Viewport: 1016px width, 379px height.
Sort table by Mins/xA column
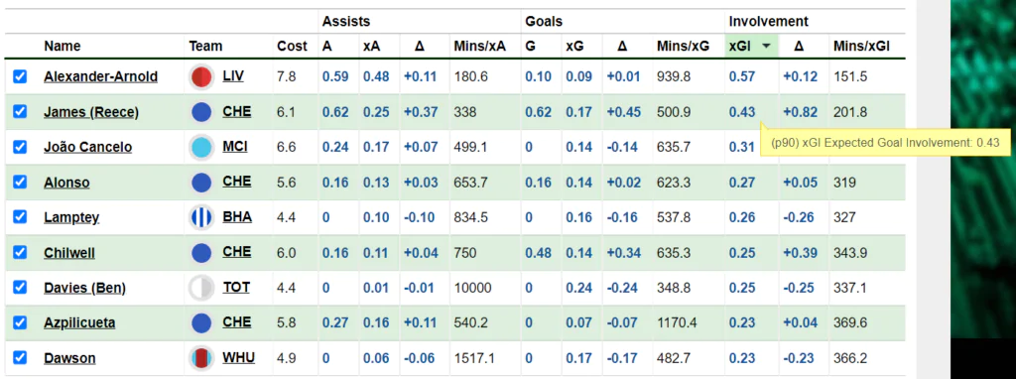[480, 46]
